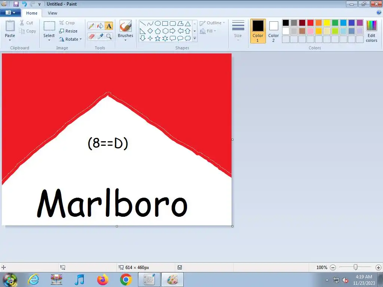Open the Size dropdown

coord(238,31)
